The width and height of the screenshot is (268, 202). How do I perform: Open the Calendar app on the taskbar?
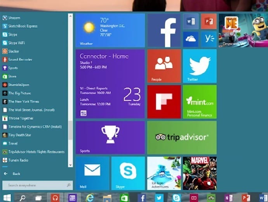click(73, 198)
